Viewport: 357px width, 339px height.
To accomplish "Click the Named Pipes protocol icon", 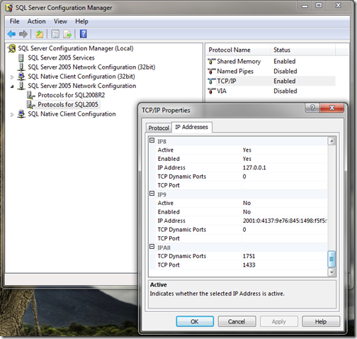I will [x=212, y=71].
